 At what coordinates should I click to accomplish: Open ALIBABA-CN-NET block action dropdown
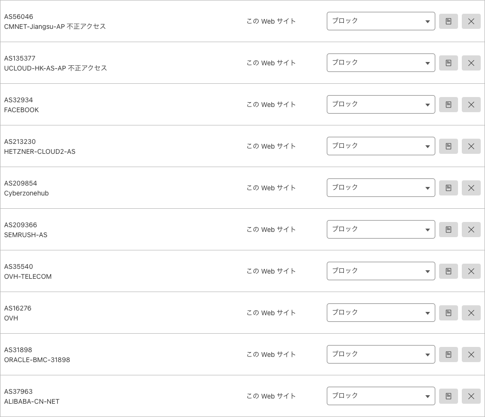coord(380,396)
